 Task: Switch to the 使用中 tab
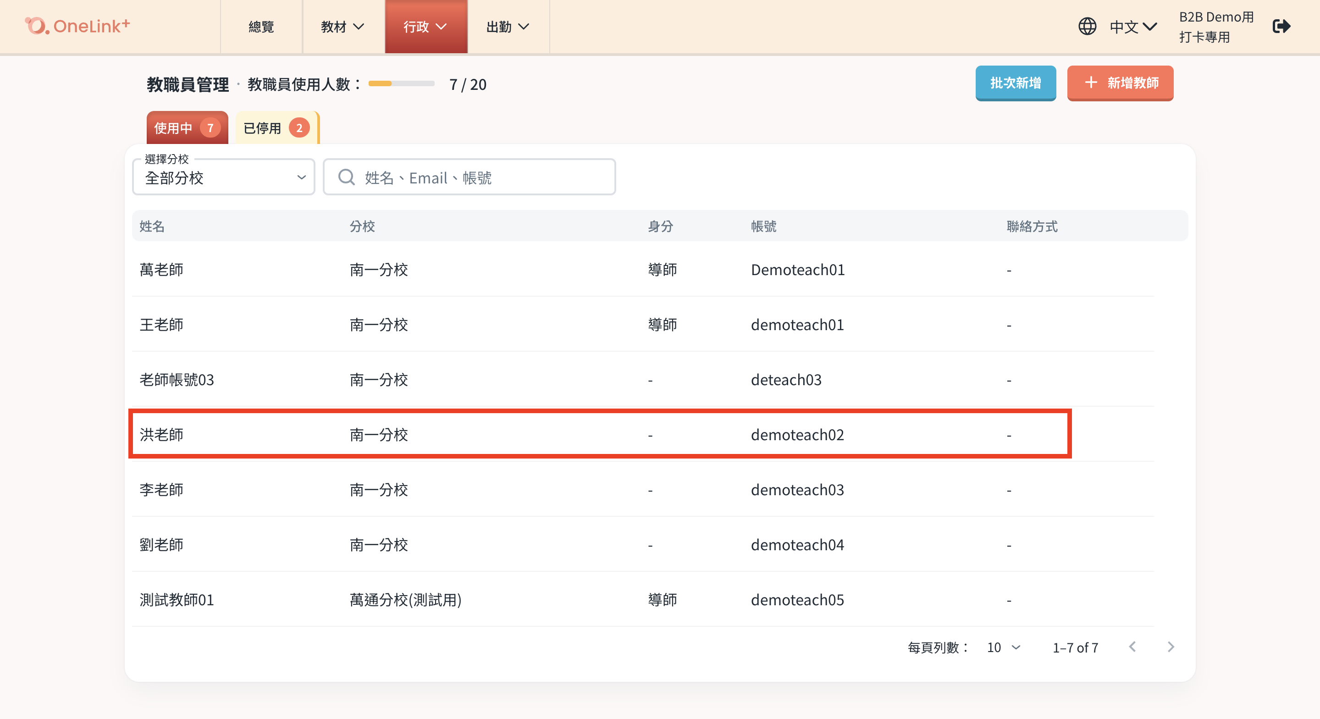pos(188,127)
